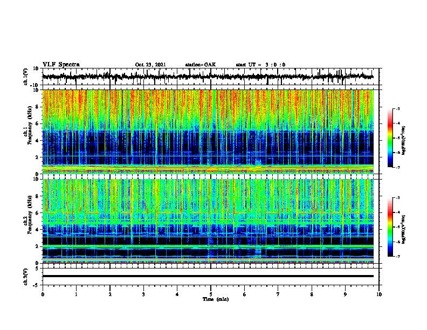Click the "6" kHz tick on ch.2 frequency axis

tap(37, 213)
